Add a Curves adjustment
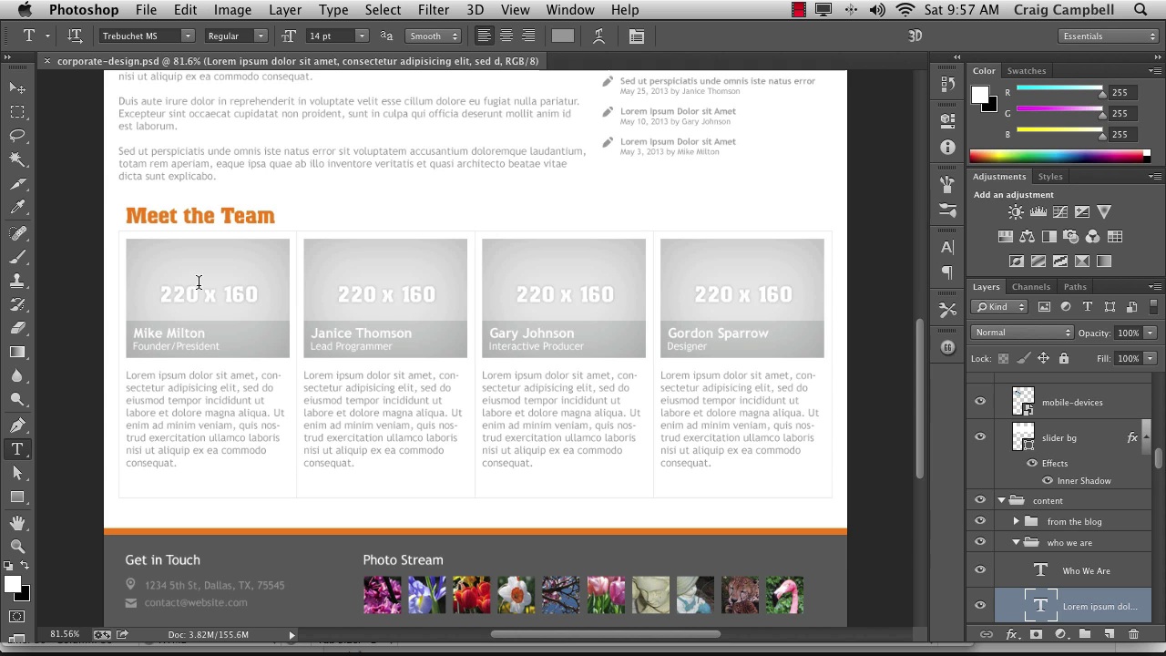The height and width of the screenshot is (656, 1166). click(x=1059, y=212)
